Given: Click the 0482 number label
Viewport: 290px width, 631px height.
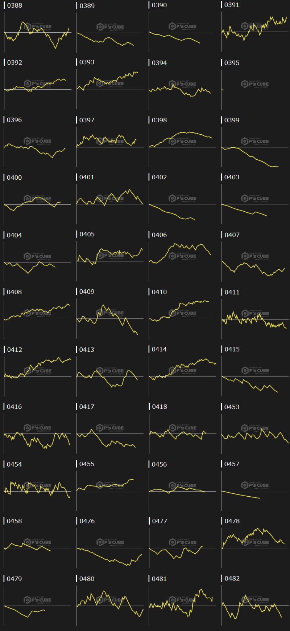Looking at the screenshot, I should [x=232, y=578].
